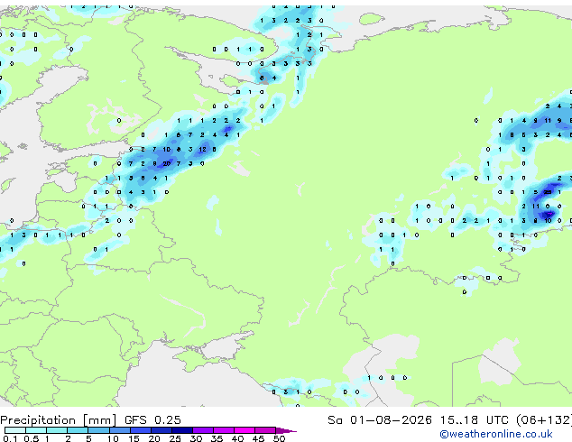Select the 2–5 mm legend swatch
Image resolution: width=572 pixels, height=442 pixels.
[x=78, y=430]
